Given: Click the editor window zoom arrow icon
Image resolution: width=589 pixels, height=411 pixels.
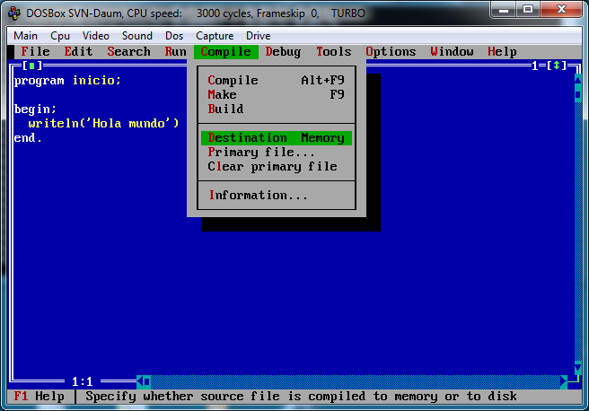Looking at the screenshot, I should point(557,66).
